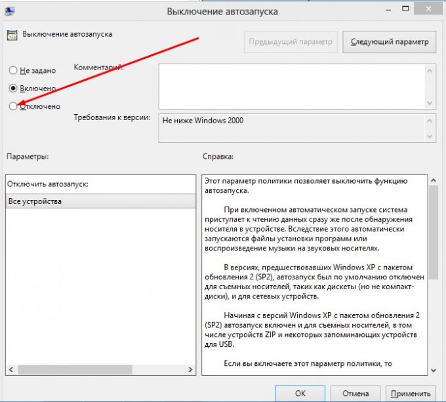
Task: Click the comment box scroll down arrow
Action: [430, 103]
